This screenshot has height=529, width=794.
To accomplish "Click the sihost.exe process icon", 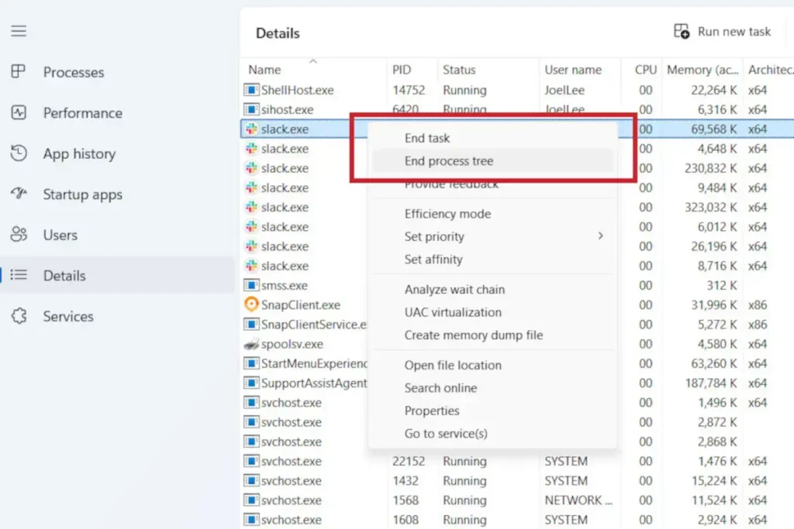I will coord(251,109).
